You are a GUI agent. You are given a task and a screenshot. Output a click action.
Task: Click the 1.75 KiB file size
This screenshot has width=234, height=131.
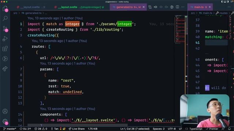click(93, 129)
